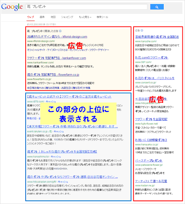This screenshot has width=185, height=204.
Task: Open the 花のギフト宅配専門店 flowerfarm.co.jp ad
Action: [53, 75]
